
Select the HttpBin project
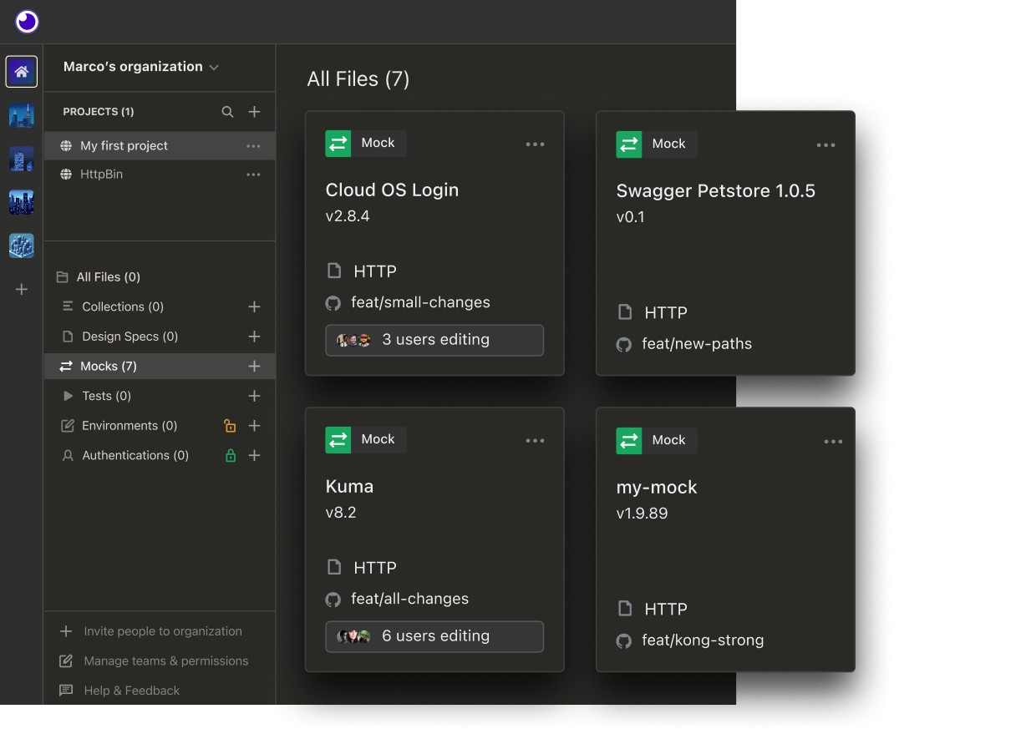[101, 175]
